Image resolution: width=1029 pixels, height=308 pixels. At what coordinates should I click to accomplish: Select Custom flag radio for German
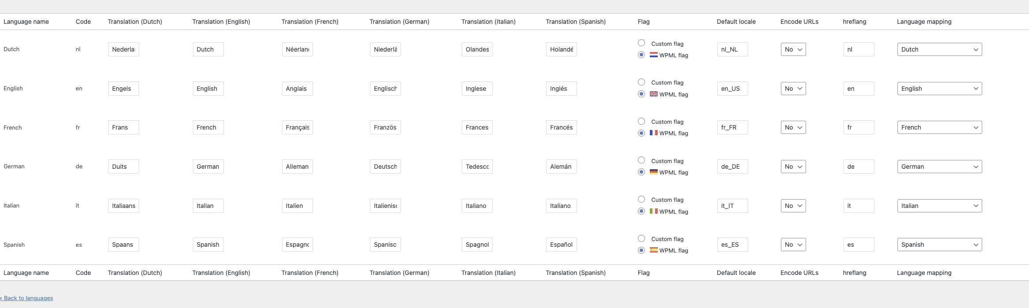(641, 160)
